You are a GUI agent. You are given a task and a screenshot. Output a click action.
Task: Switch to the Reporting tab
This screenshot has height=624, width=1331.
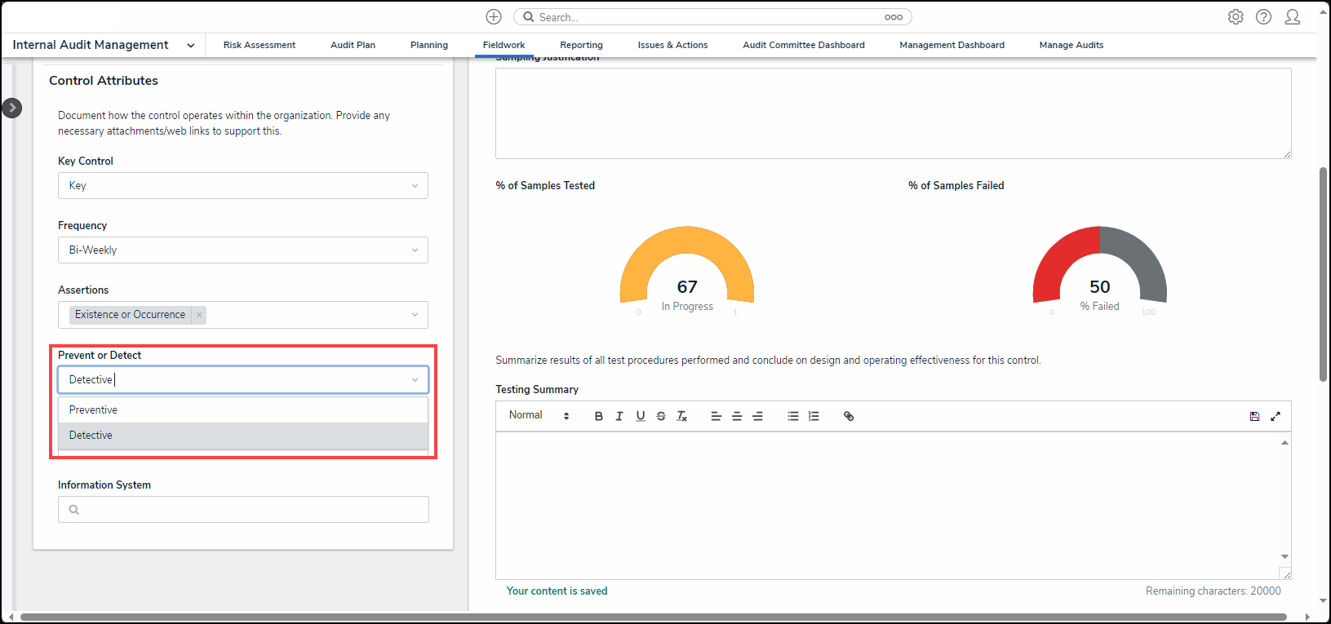click(x=581, y=45)
